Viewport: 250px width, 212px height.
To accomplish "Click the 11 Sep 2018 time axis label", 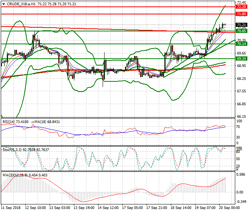I will pyautogui.click(x=11, y=208).
